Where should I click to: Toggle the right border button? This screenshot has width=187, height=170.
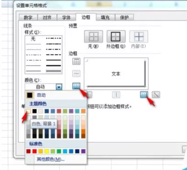(x=144, y=95)
